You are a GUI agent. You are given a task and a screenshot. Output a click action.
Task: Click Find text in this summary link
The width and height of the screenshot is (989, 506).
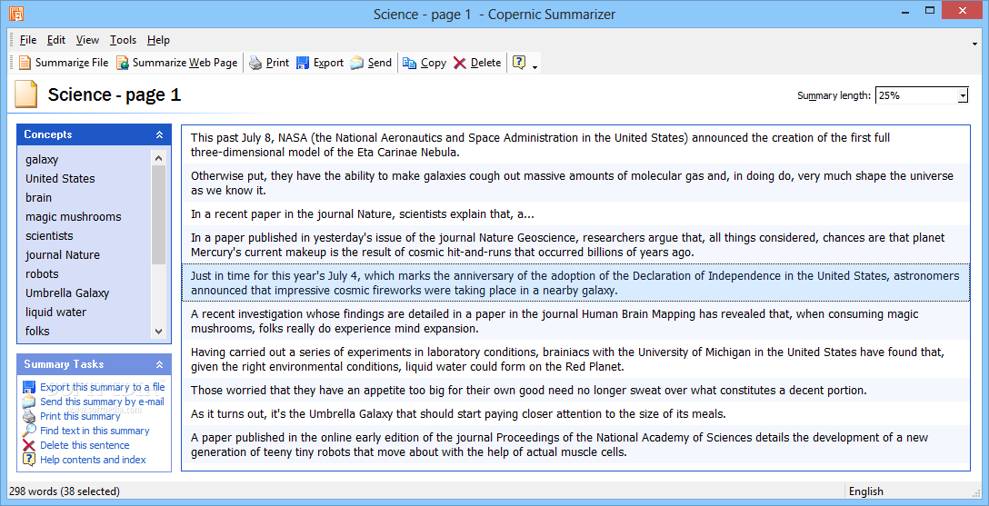[x=95, y=431]
